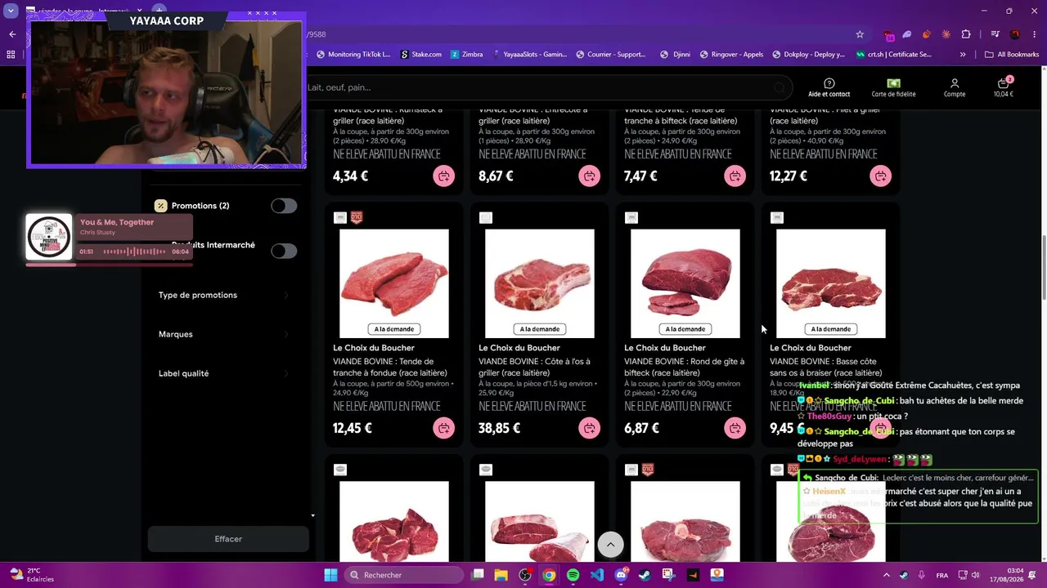Add the 6,87 € Rond de gîte to cart
Screen dimensions: 1047x588
pyautogui.click(x=735, y=428)
